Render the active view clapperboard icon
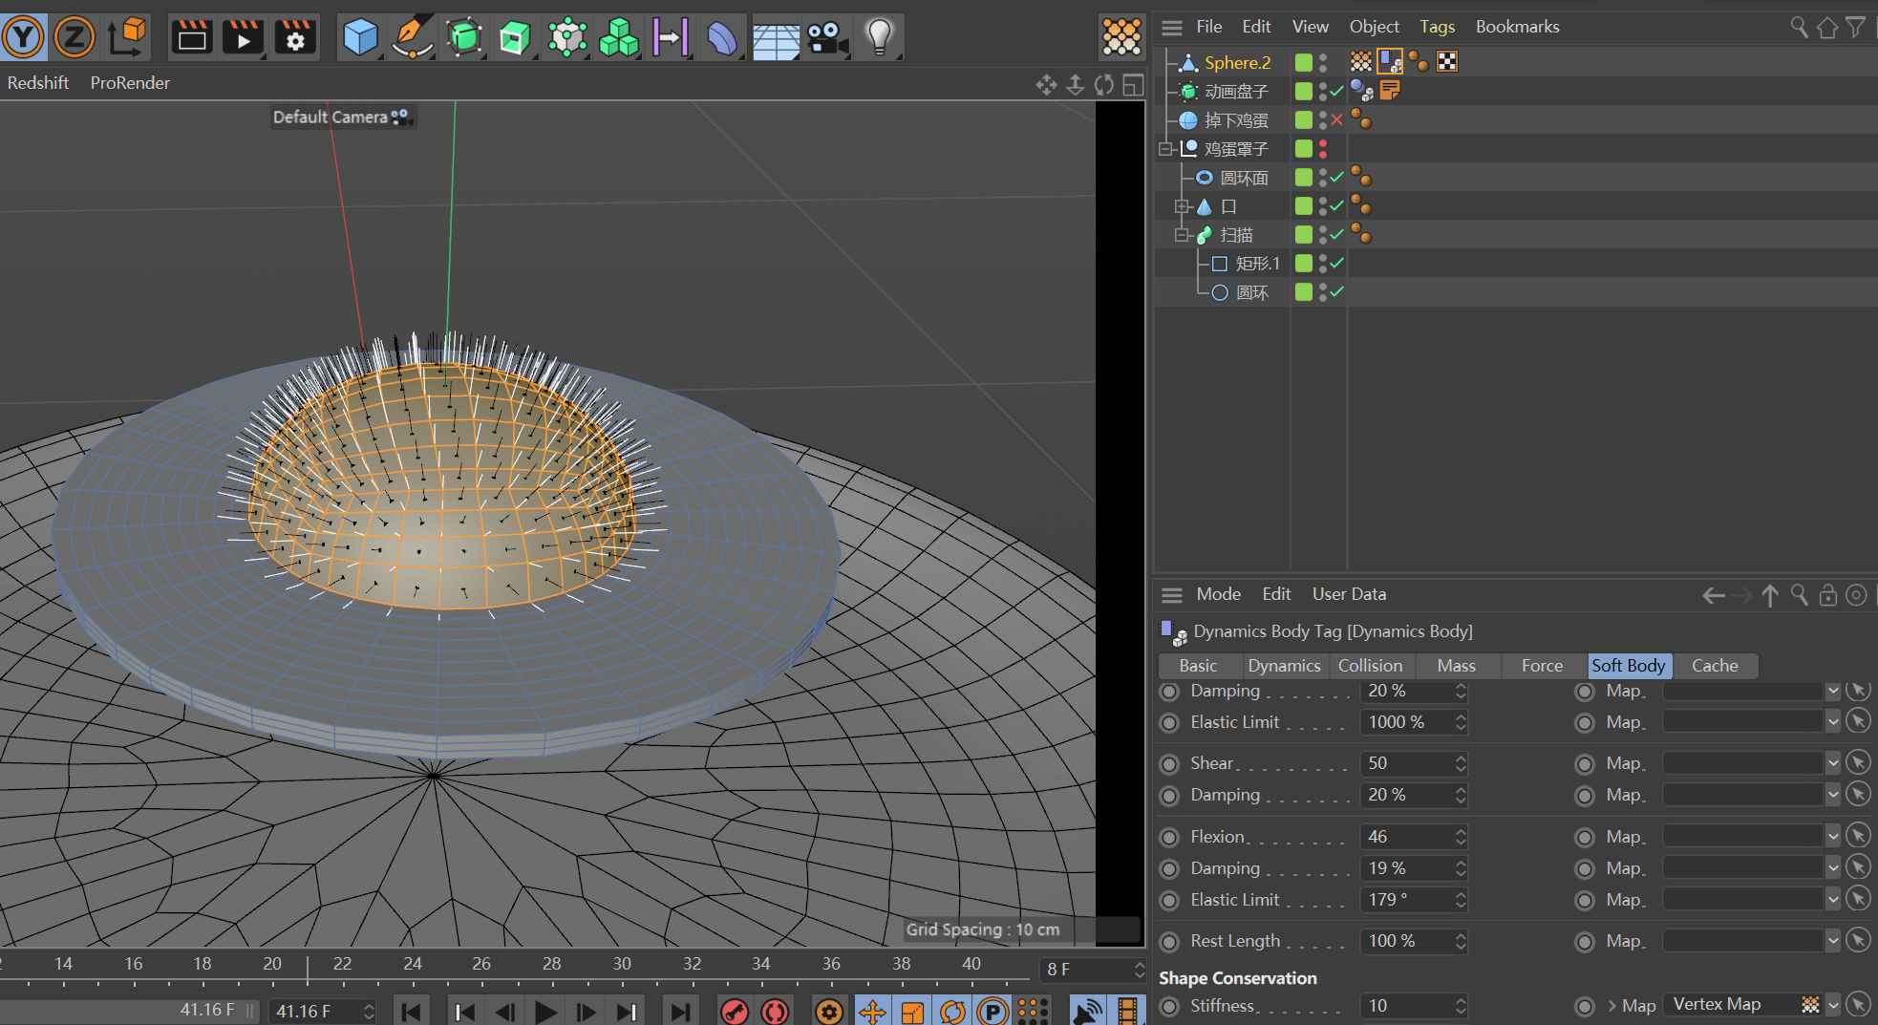This screenshot has height=1025, width=1878. click(192, 37)
